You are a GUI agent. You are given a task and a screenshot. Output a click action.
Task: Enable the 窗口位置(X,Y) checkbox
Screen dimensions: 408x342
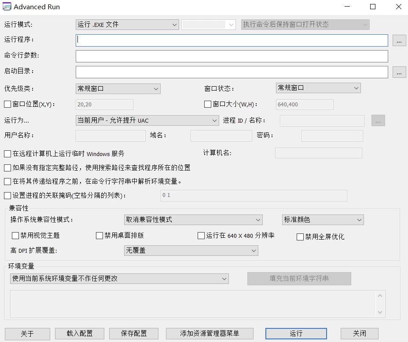pyautogui.click(x=7, y=105)
